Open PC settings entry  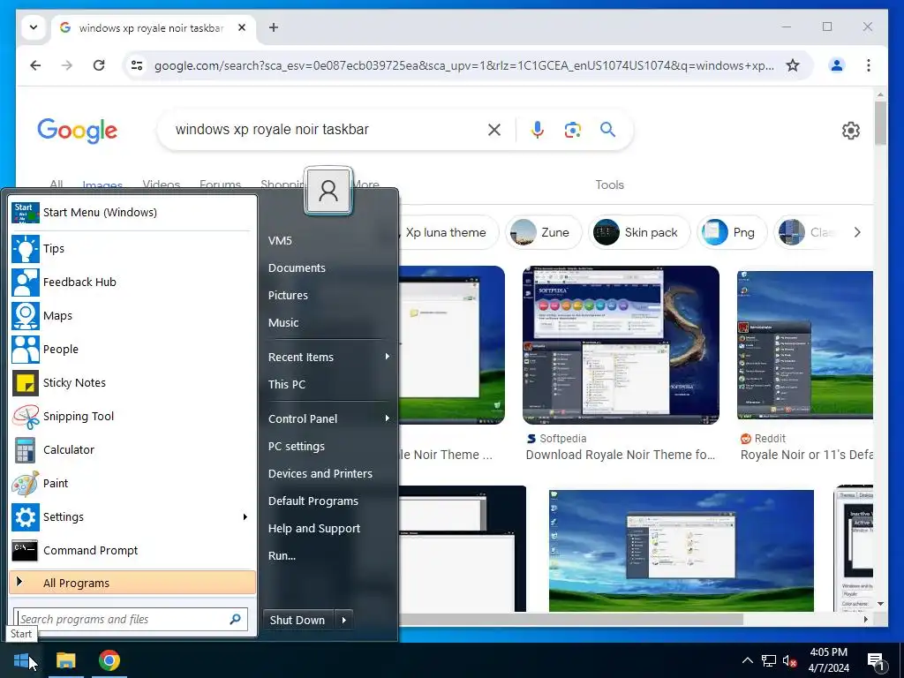pyautogui.click(x=297, y=446)
